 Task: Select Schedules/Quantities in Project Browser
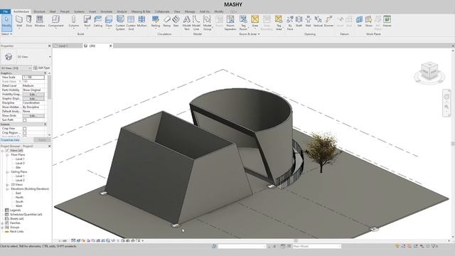[26, 215]
